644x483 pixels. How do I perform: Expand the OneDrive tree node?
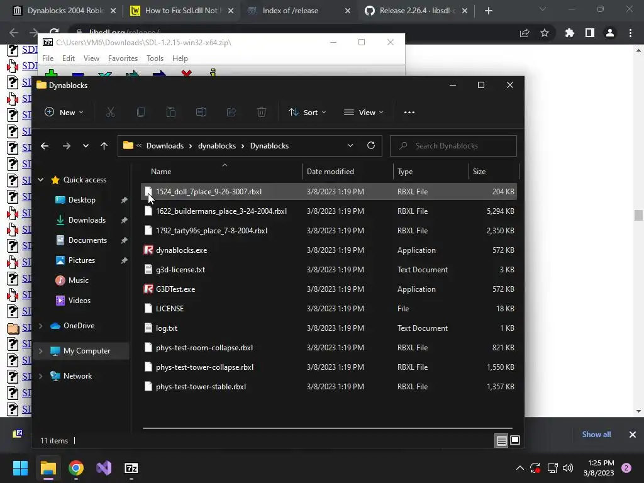point(41,326)
